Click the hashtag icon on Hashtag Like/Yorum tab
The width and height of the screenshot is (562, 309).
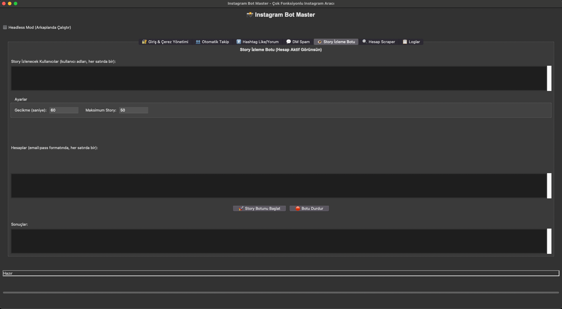(x=239, y=42)
